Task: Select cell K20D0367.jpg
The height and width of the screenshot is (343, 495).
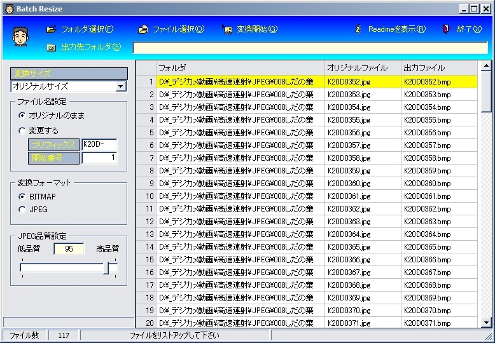Action: tap(363, 272)
